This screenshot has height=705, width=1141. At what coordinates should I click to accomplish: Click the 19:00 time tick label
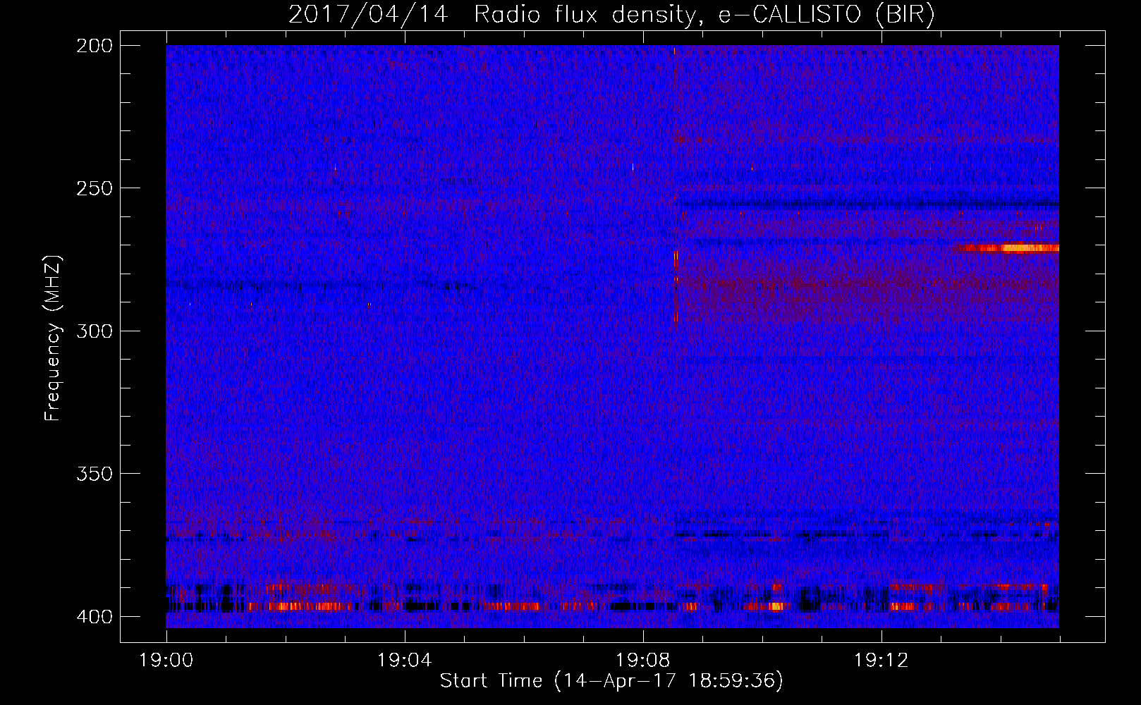[166, 661]
